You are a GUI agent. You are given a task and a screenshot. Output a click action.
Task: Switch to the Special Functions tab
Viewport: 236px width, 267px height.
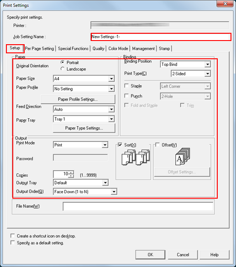(73, 49)
